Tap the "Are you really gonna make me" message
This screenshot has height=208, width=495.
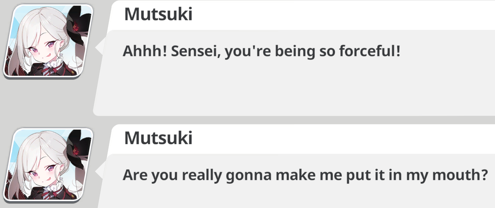pos(305,175)
